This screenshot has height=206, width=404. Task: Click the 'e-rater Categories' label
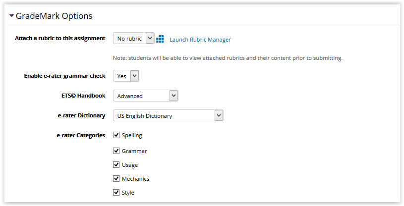81,136
